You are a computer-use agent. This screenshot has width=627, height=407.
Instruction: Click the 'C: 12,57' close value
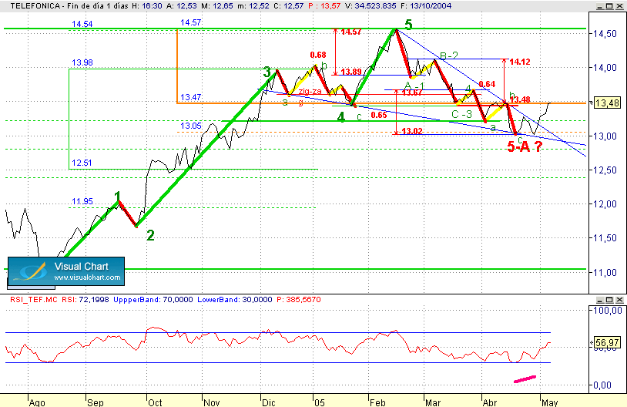pyautogui.click(x=288, y=6)
